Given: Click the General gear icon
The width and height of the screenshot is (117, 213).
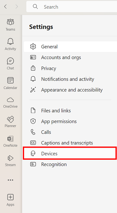Looking at the screenshot, I should (33, 47).
